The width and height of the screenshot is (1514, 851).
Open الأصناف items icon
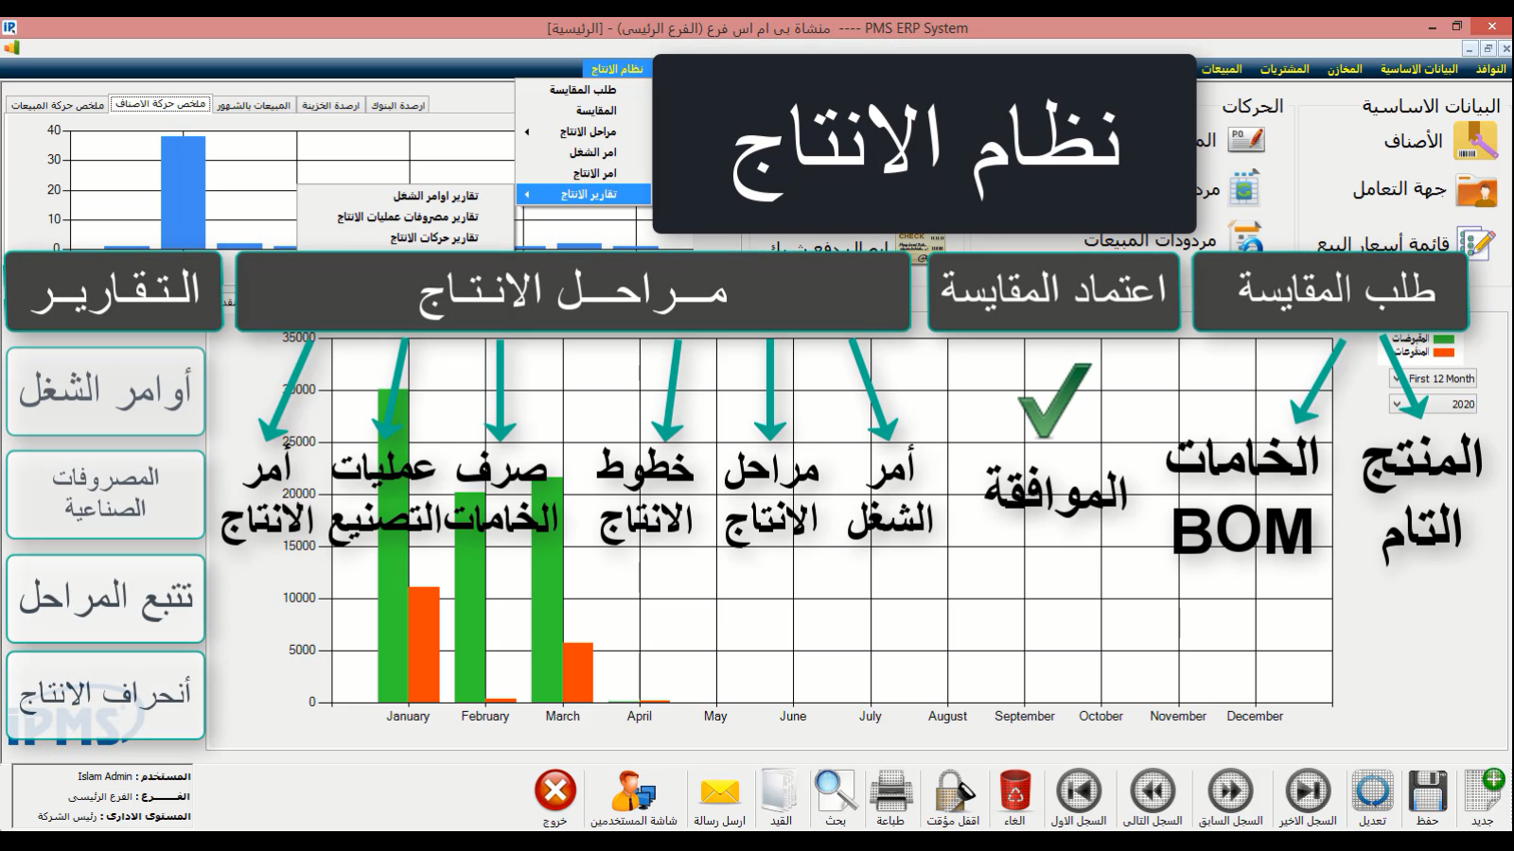1476,141
